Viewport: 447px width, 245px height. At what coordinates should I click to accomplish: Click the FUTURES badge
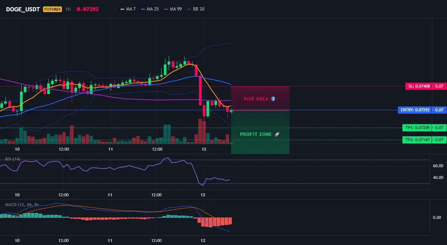point(52,9)
